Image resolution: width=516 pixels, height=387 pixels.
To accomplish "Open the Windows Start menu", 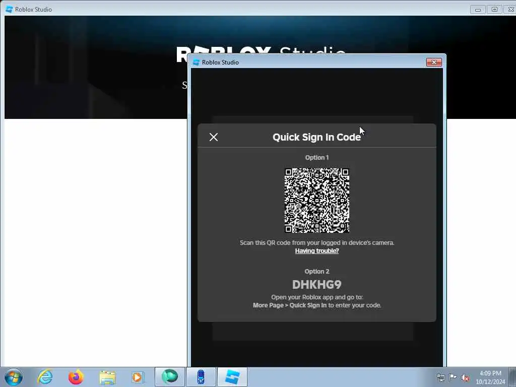I will coord(14,377).
